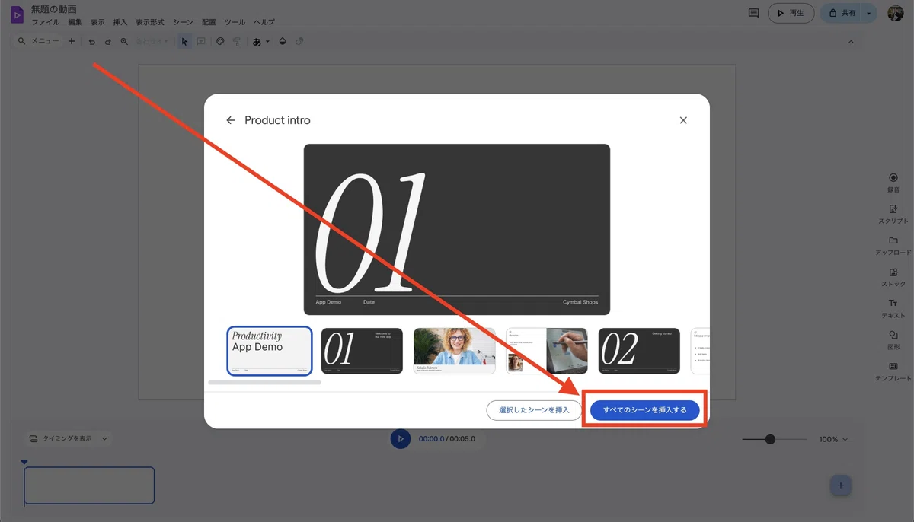Collapse the toolbar with chevron up
Screen dimensions: 914x522
(851, 42)
